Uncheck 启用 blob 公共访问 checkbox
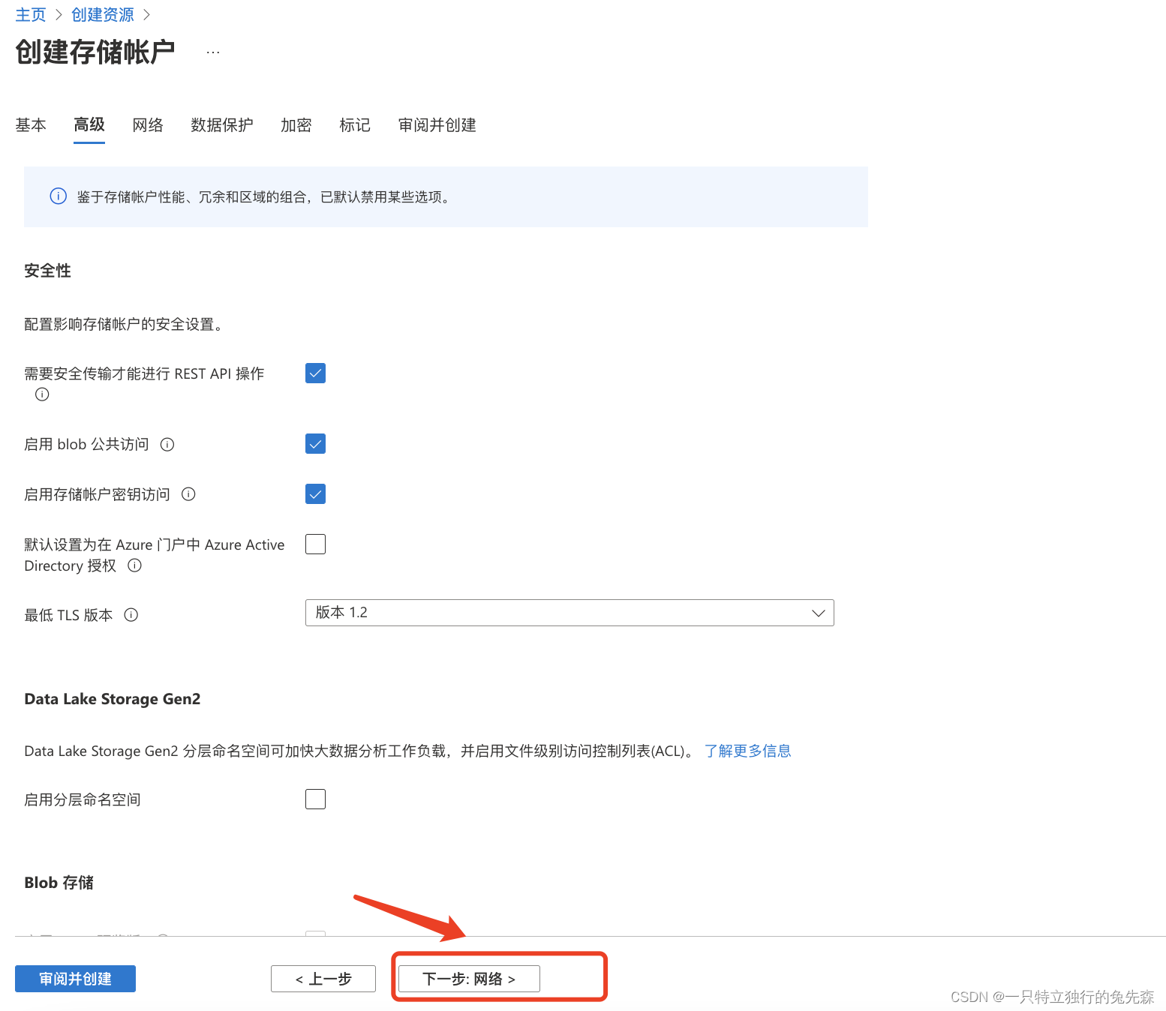The image size is (1166, 1011). point(315,444)
